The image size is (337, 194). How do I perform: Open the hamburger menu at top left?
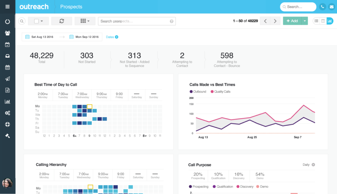(x=7, y=6)
